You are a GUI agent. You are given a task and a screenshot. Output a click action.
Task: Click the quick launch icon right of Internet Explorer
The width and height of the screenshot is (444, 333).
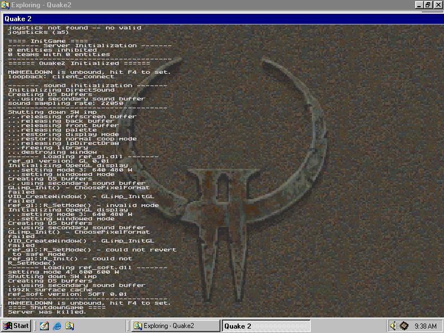tap(70, 326)
